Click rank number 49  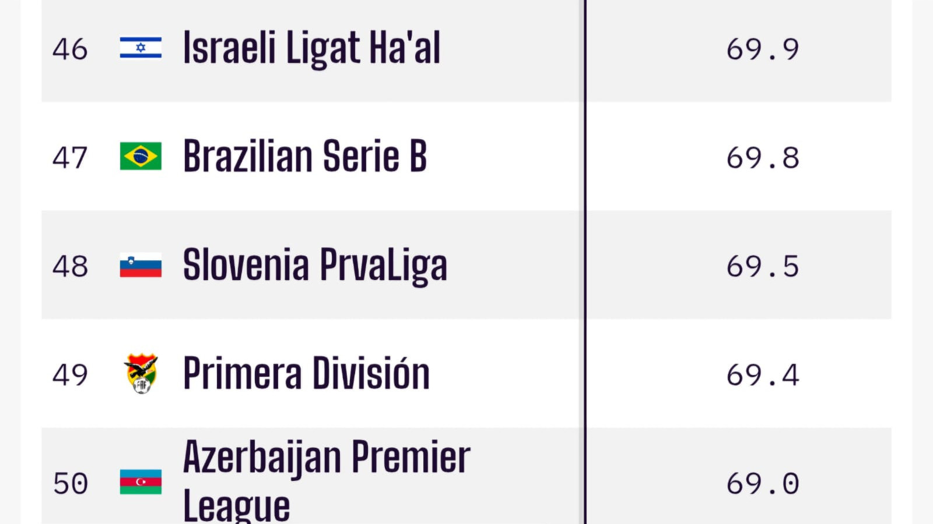click(x=70, y=374)
